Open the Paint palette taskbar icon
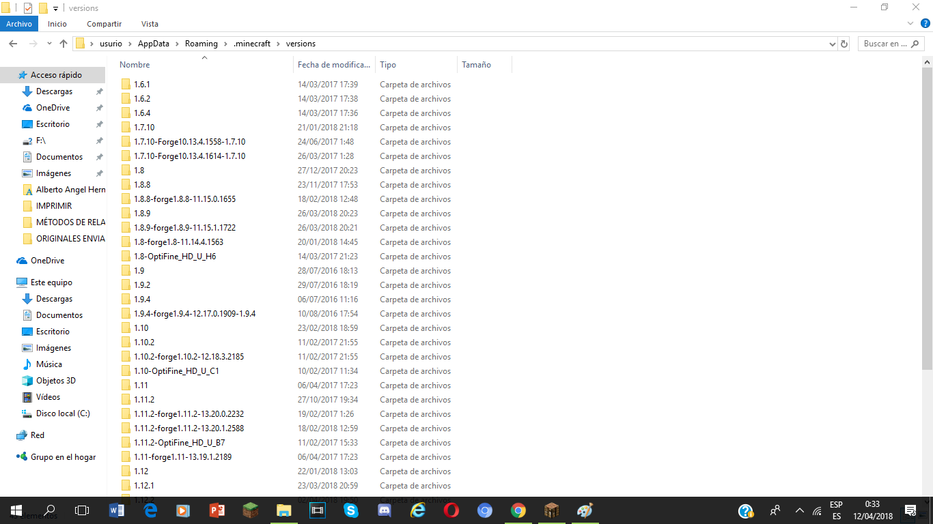933x524 pixels. point(585,510)
